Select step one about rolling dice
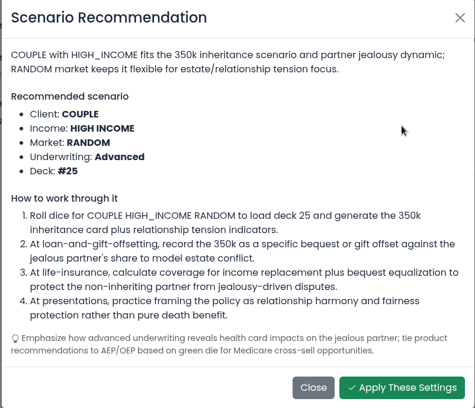475x408 pixels. click(x=226, y=222)
